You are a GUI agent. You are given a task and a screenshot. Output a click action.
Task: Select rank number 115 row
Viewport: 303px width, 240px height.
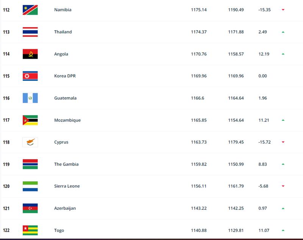pyautogui.click(x=151, y=76)
